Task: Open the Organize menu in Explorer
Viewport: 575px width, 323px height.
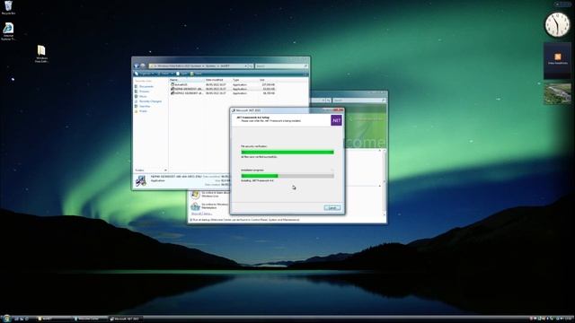Action: pyautogui.click(x=144, y=74)
